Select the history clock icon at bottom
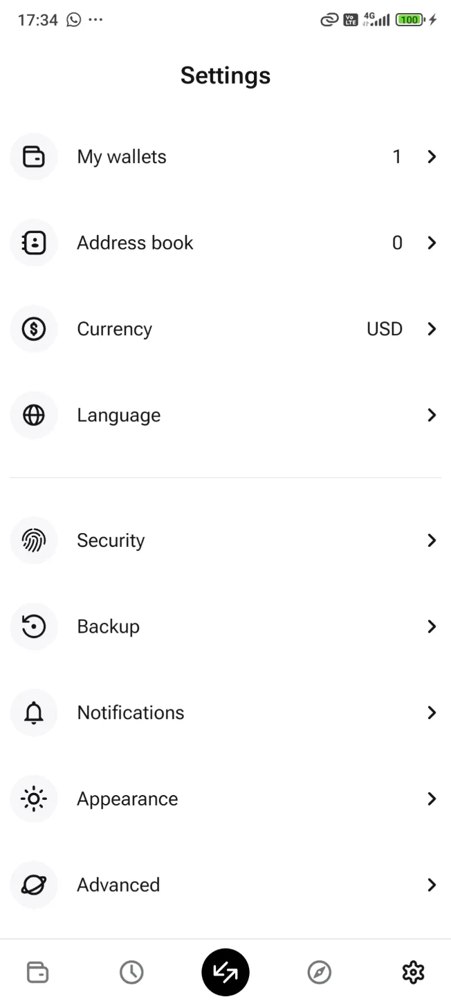The height and width of the screenshot is (1008, 451). (x=131, y=971)
